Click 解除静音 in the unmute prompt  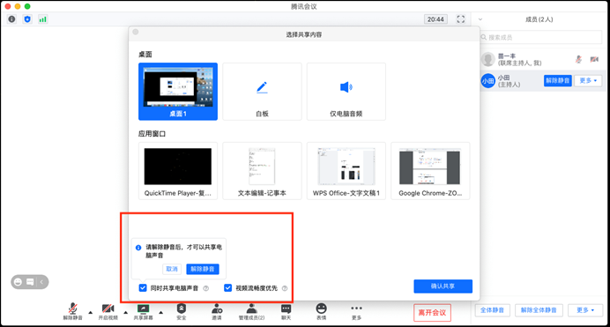tap(202, 269)
